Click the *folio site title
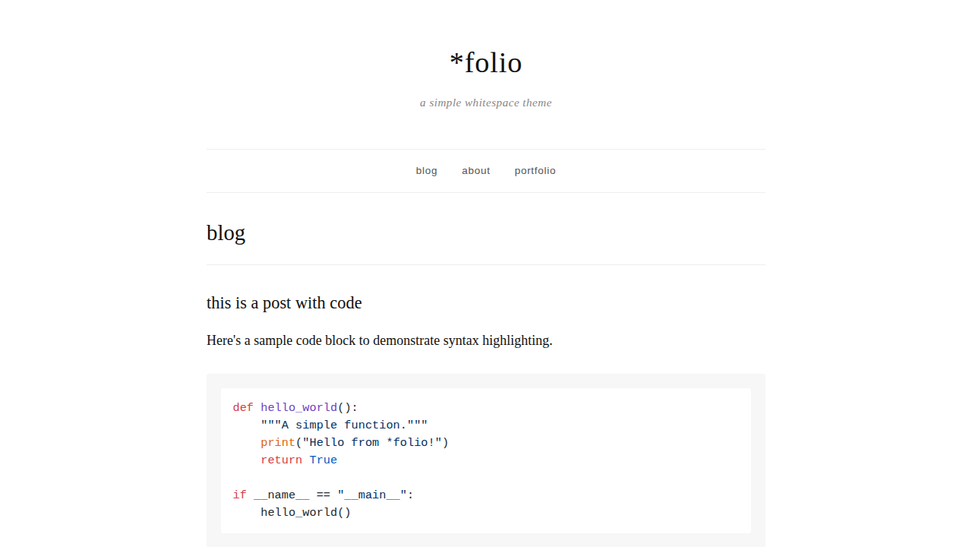 tap(486, 63)
